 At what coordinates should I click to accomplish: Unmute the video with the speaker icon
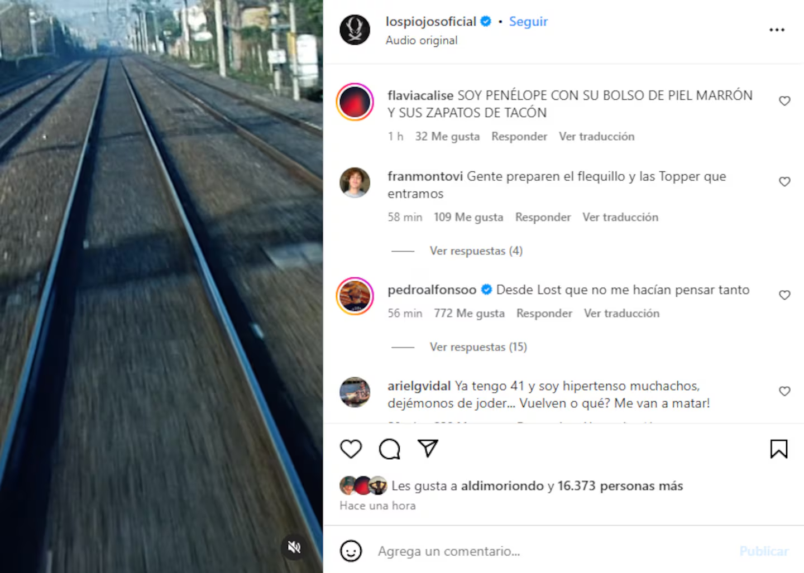(x=294, y=547)
